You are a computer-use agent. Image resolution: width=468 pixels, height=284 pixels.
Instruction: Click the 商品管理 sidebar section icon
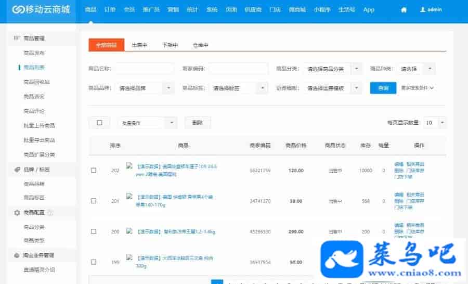tap(17, 38)
